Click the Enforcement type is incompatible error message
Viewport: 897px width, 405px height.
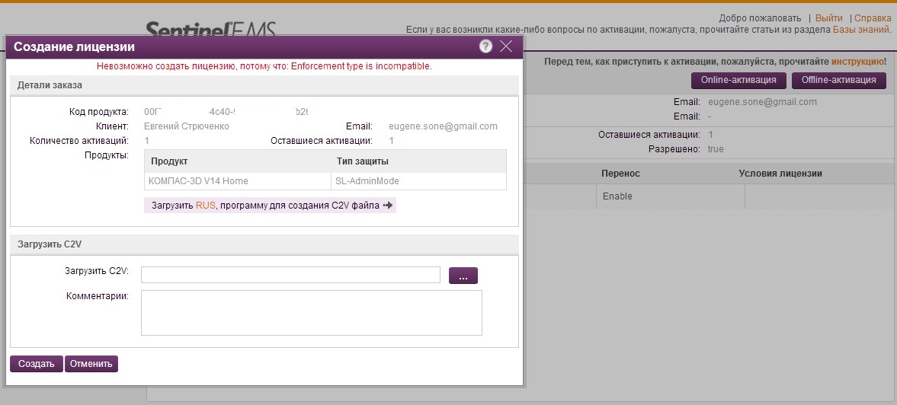pyautogui.click(x=264, y=66)
